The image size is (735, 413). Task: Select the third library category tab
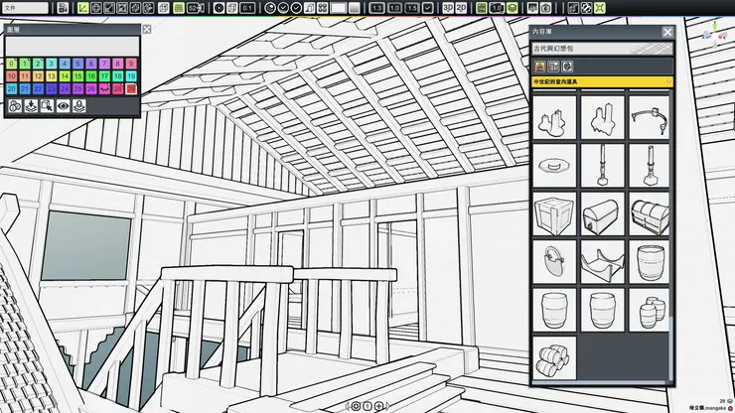click(567, 67)
